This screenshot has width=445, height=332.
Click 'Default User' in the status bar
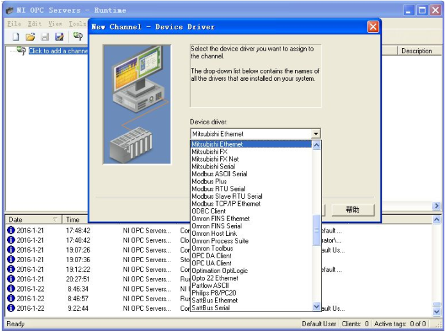(319, 324)
